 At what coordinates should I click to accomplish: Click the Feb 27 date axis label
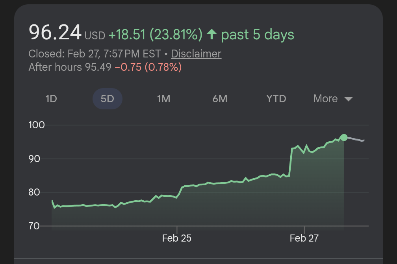tap(304, 238)
